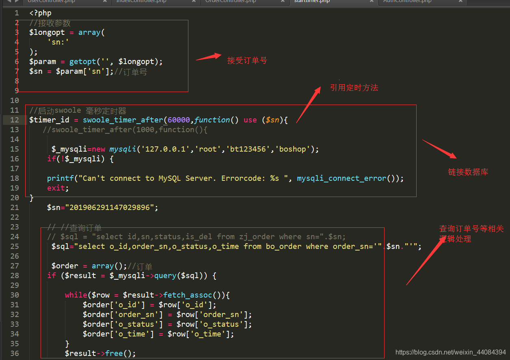
Task: Close the OrderController.php tab
Action: click(282, 2)
